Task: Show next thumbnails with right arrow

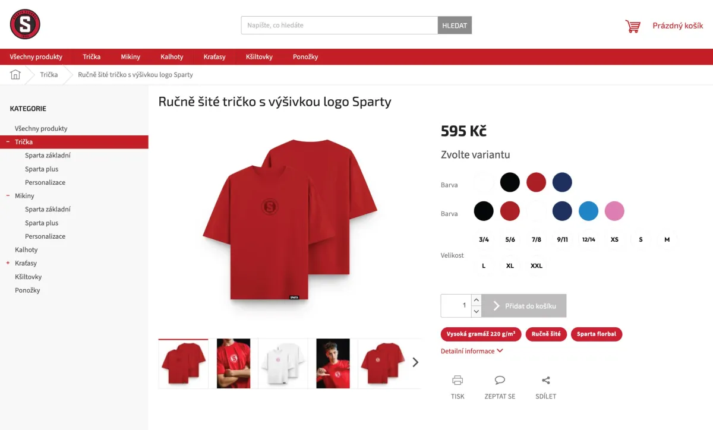Action: coord(415,362)
